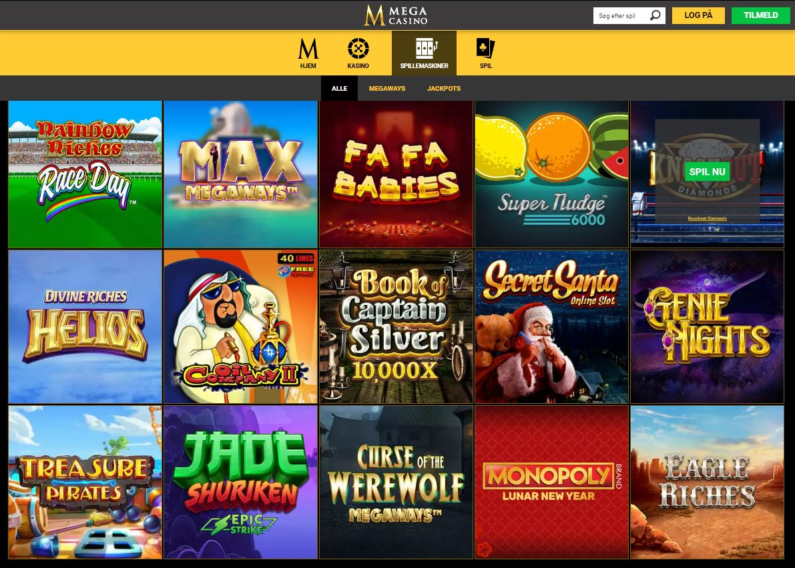Open the Genie Nights game tile
The width and height of the screenshot is (795, 568).
coord(707,326)
